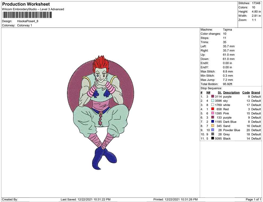Click the Max Jump value 7.2 mm

pos(228,80)
